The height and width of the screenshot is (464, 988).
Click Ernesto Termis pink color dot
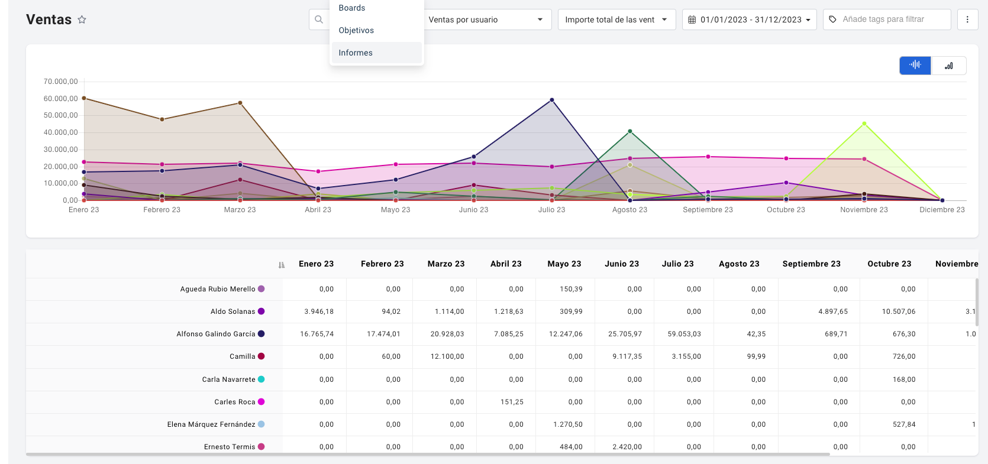tap(261, 447)
